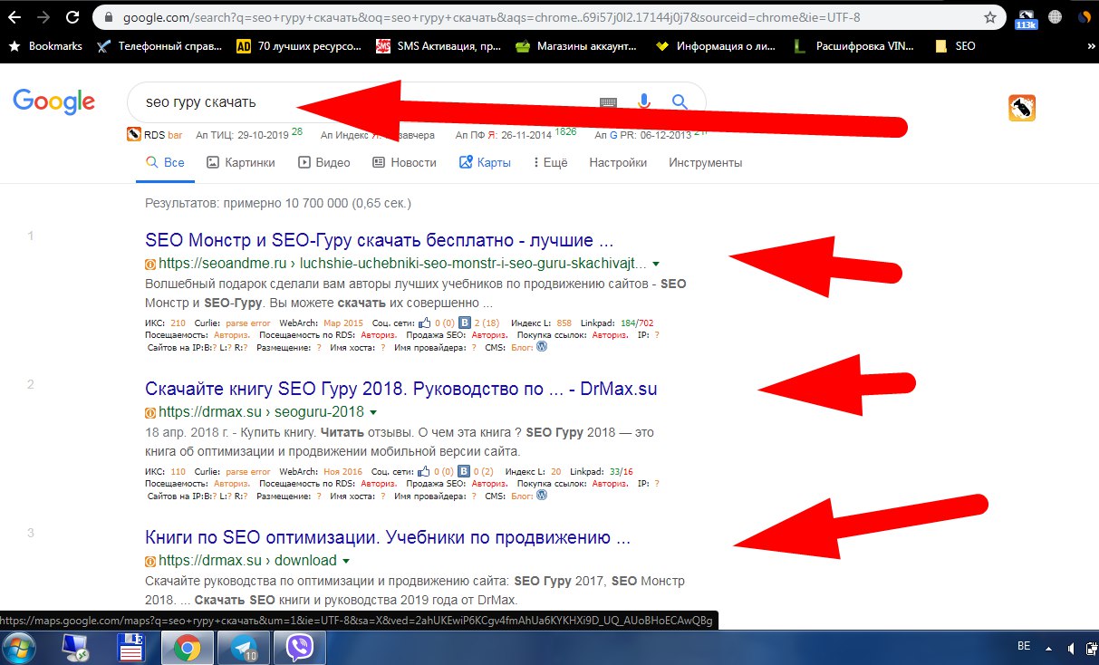1099x665 pixels.
Task: Switch to the "Карты" tab
Action: tap(485, 163)
